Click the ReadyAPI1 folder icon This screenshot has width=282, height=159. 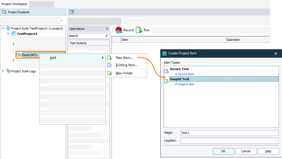pos(19,55)
